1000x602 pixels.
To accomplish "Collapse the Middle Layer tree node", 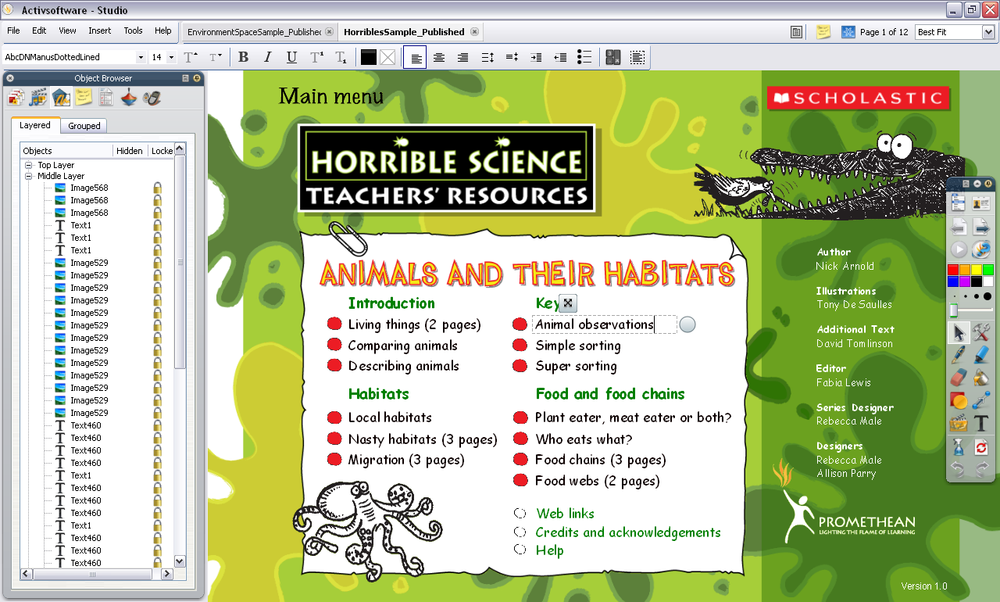I will click(x=29, y=176).
